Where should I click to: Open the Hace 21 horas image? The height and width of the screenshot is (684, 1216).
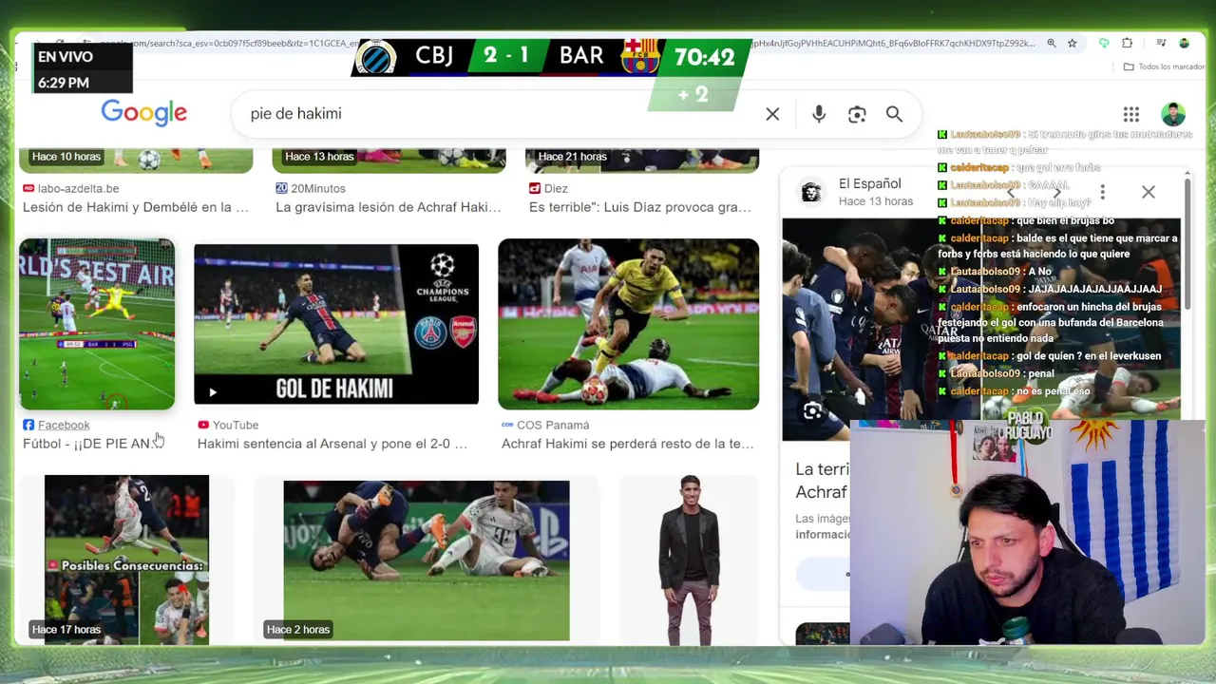pos(642,161)
